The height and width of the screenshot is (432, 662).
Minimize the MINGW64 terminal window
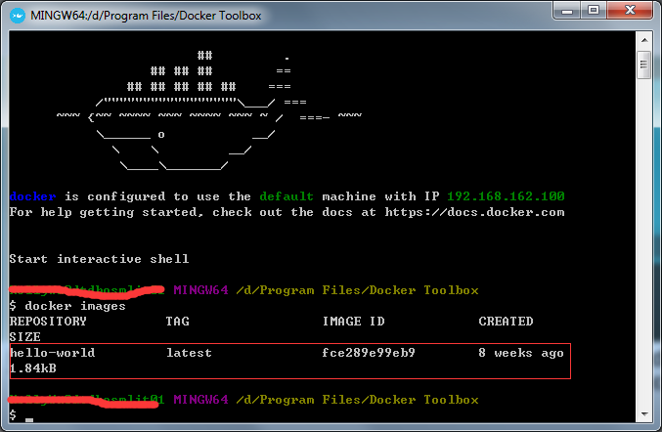tap(566, 10)
